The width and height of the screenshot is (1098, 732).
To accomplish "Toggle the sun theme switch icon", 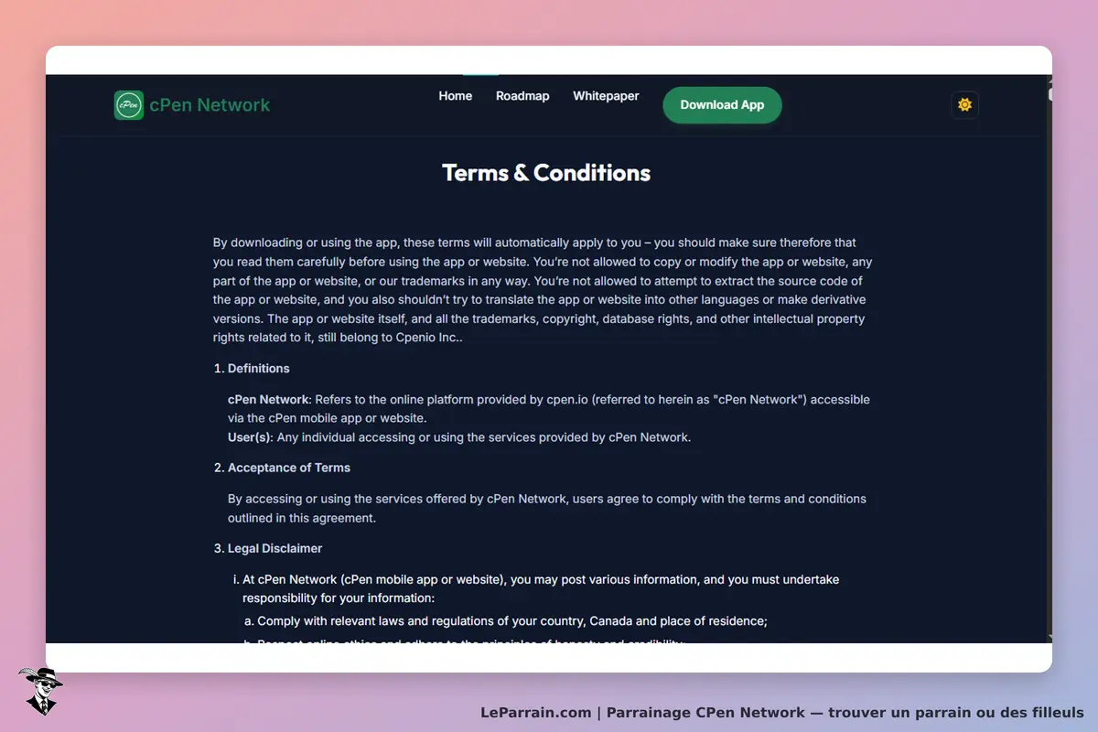I will click(x=964, y=104).
